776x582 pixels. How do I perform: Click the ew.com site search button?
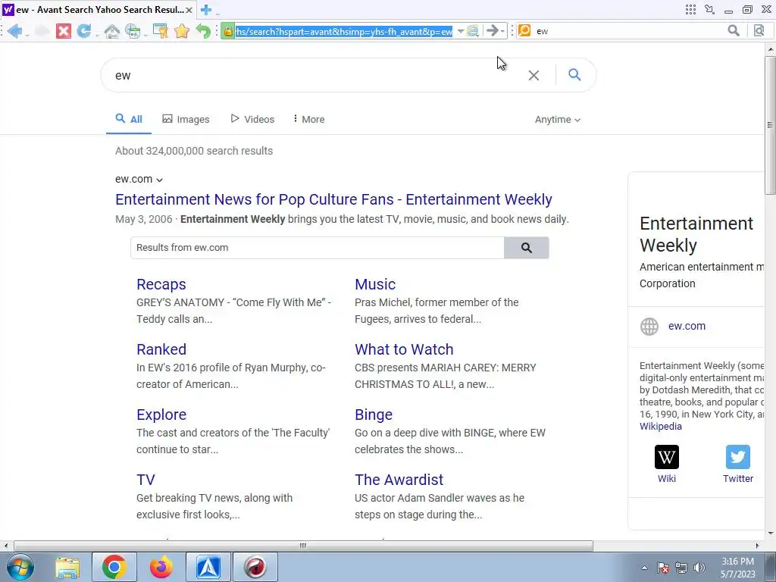click(527, 248)
